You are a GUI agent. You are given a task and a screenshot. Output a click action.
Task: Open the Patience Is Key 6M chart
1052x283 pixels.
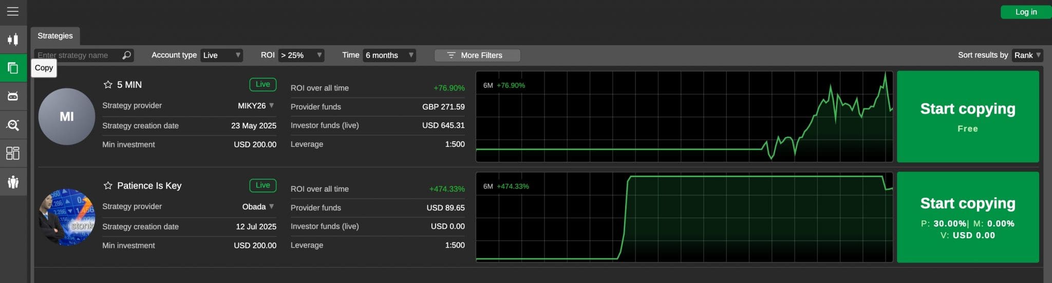pos(684,217)
